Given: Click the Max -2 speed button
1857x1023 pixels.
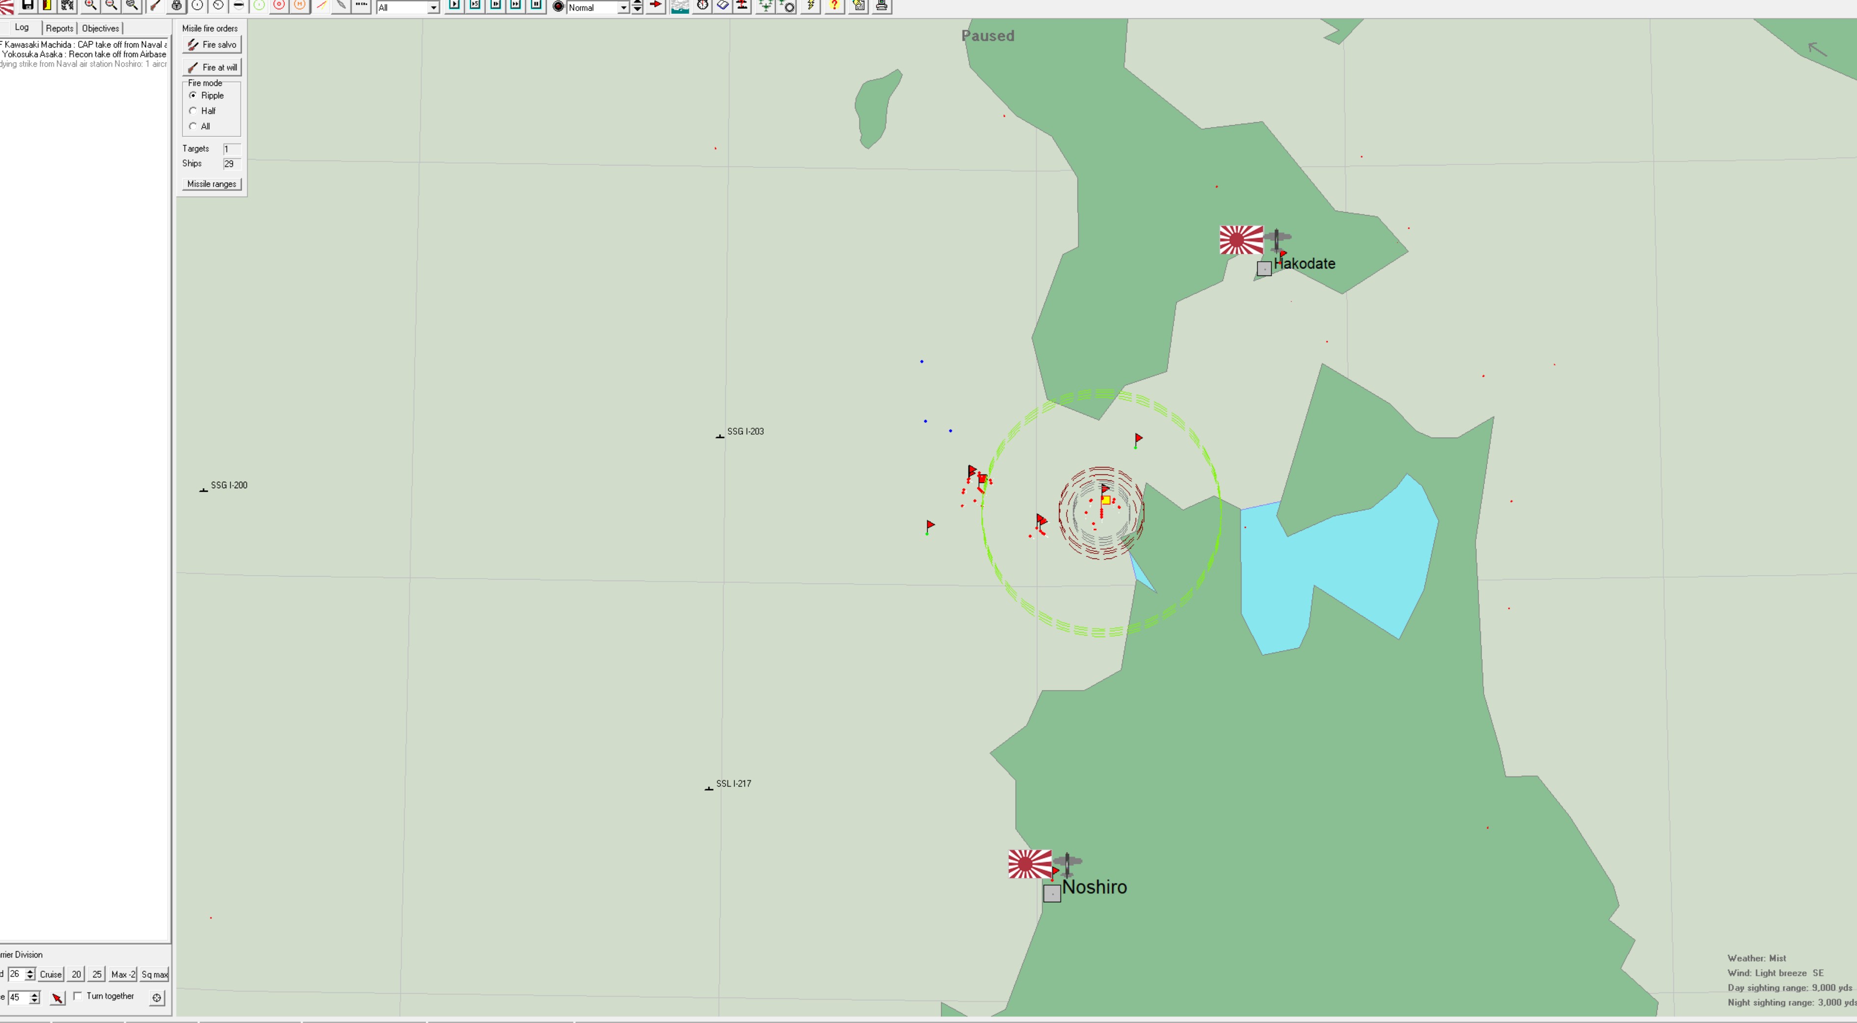Looking at the screenshot, I should click(123, 974).
